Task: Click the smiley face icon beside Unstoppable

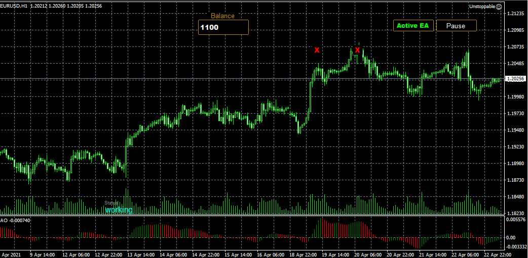Action: 499,7
